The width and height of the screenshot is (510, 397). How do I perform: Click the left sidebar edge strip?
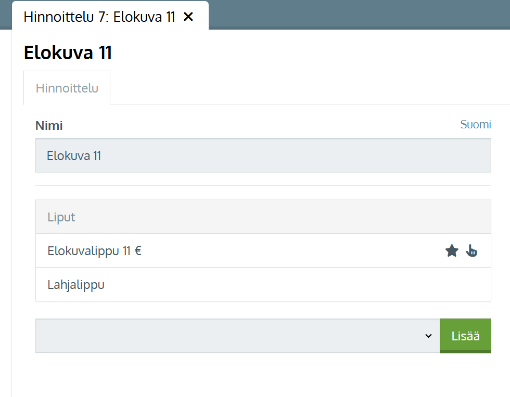6,208
